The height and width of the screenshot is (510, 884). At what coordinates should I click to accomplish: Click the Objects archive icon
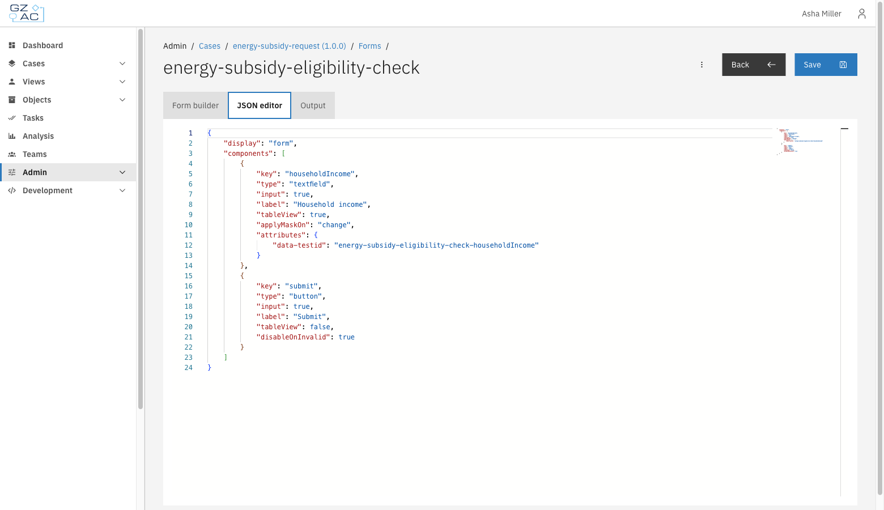pyautogui.click(x=12, y=100)
